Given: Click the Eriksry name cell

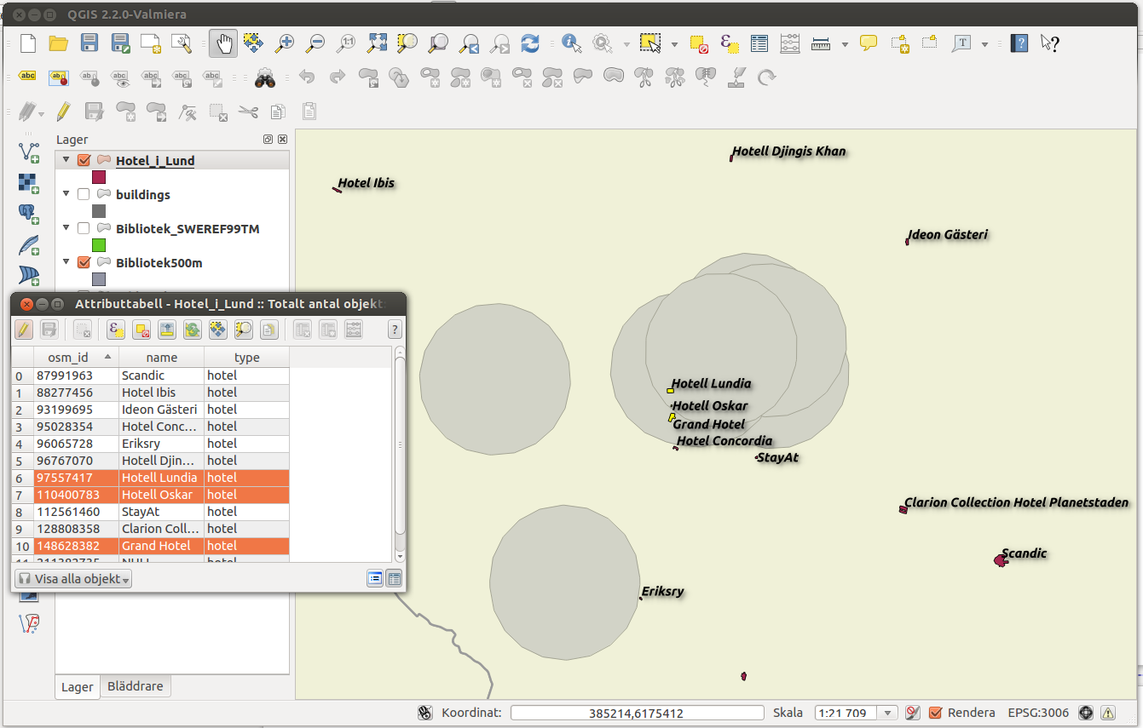Looking at the screenshot, I should tap(161, 444).
